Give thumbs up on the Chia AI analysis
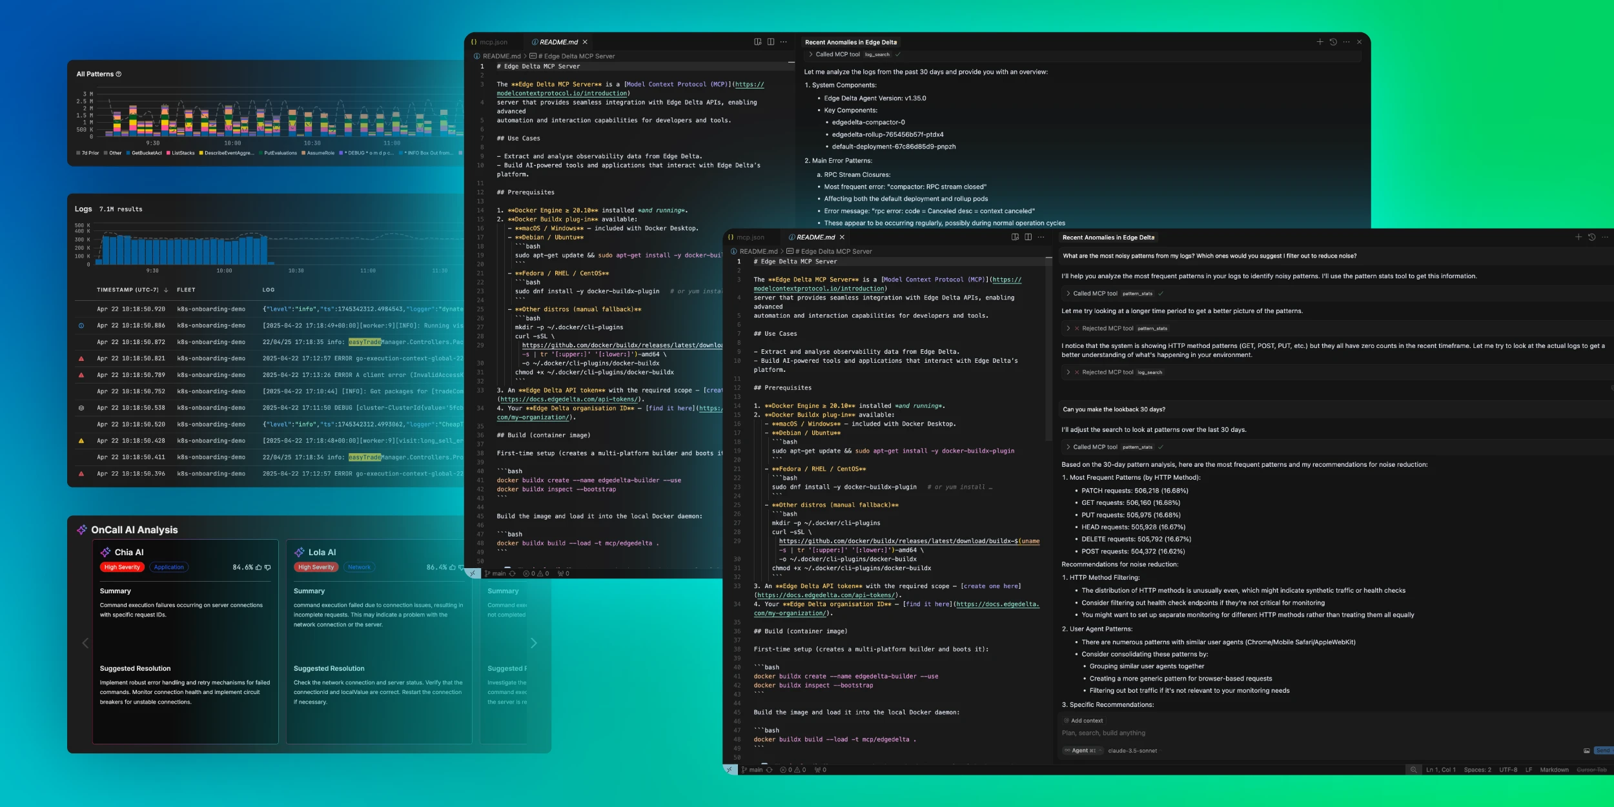Screen dimensions: 1614x807 (258, 567)
